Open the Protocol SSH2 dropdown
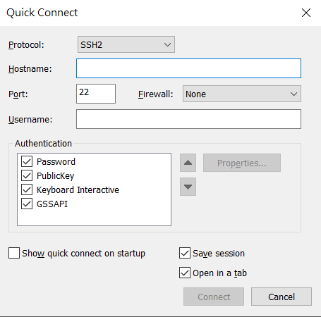The image size is (321, 317). pos(126,44)
